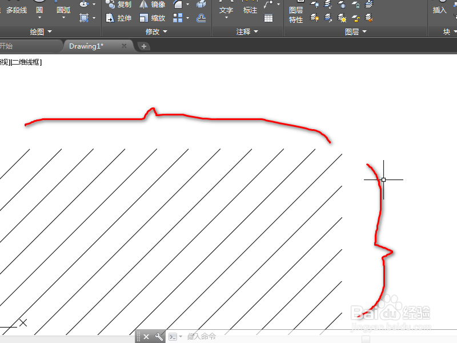Screen dimensions: 457x343
Task: Select the Ellipse draw tool icon
Action: (84, 4)
